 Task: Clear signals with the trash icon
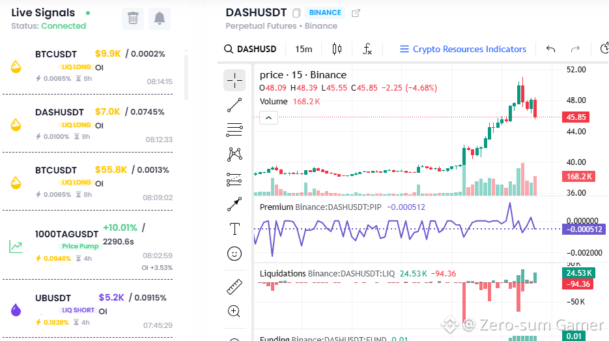(133, 18)
